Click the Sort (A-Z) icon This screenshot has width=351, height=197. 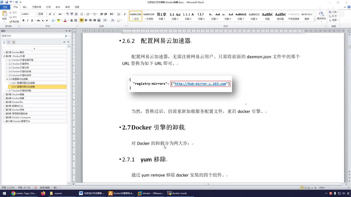click(119, 14)
